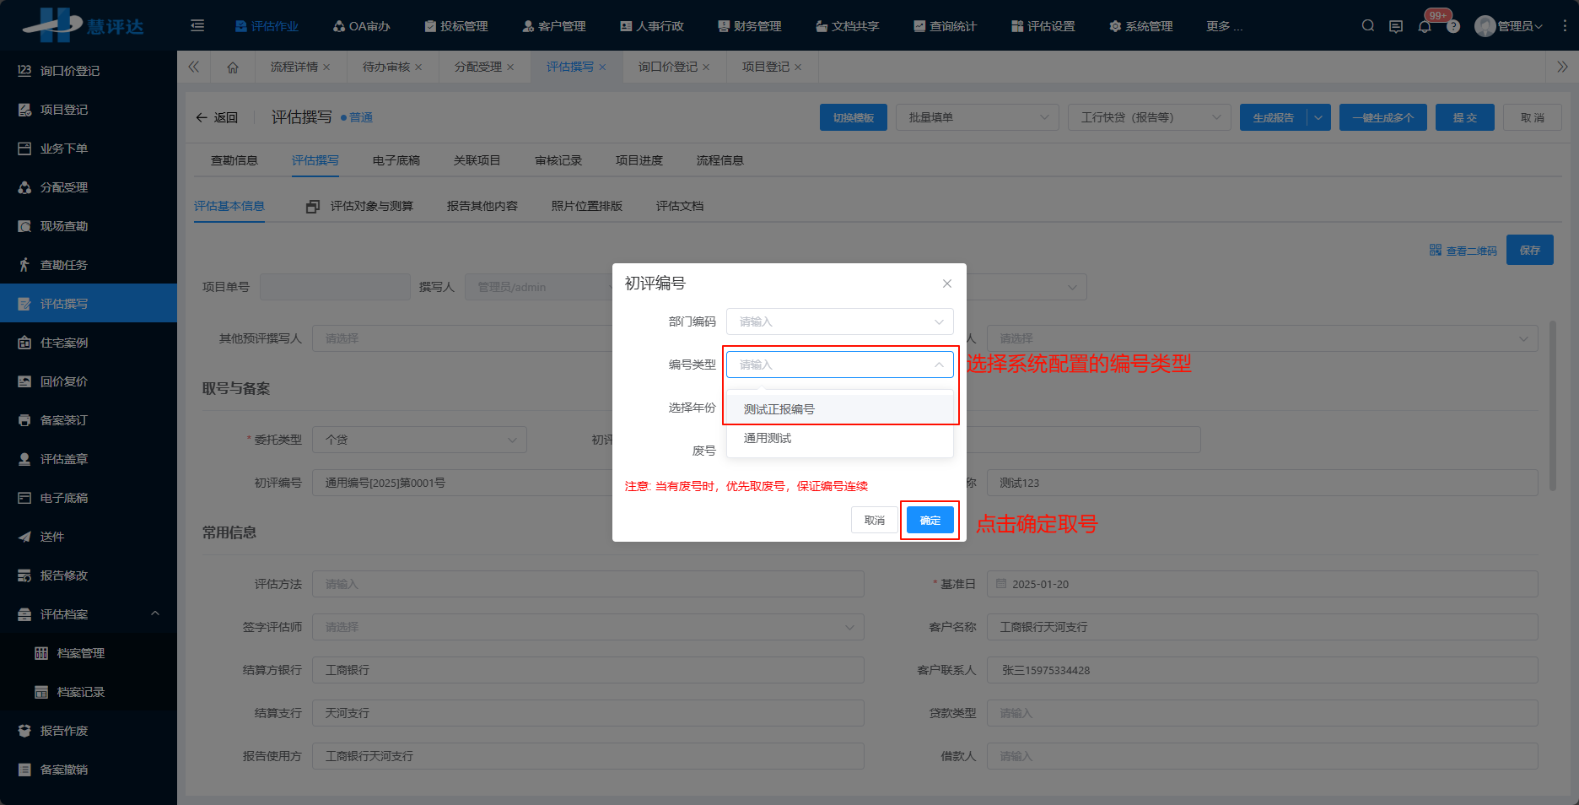This screenshot has height=805, width=1579.
Task: Click the 确定 button to confirm numbering
Action: (929, 520)
